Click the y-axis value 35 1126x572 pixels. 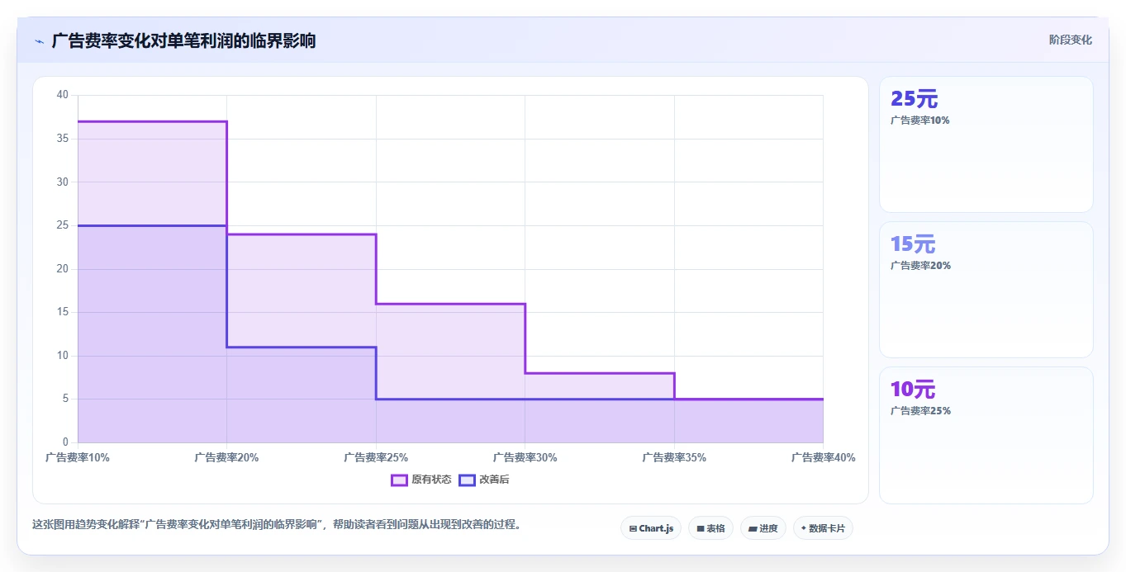[63, 139]
